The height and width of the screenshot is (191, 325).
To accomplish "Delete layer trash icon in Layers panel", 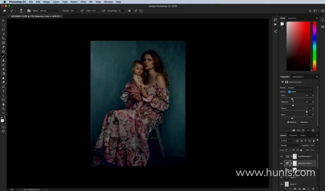I will pyautogui.click(x=313, y=189).
